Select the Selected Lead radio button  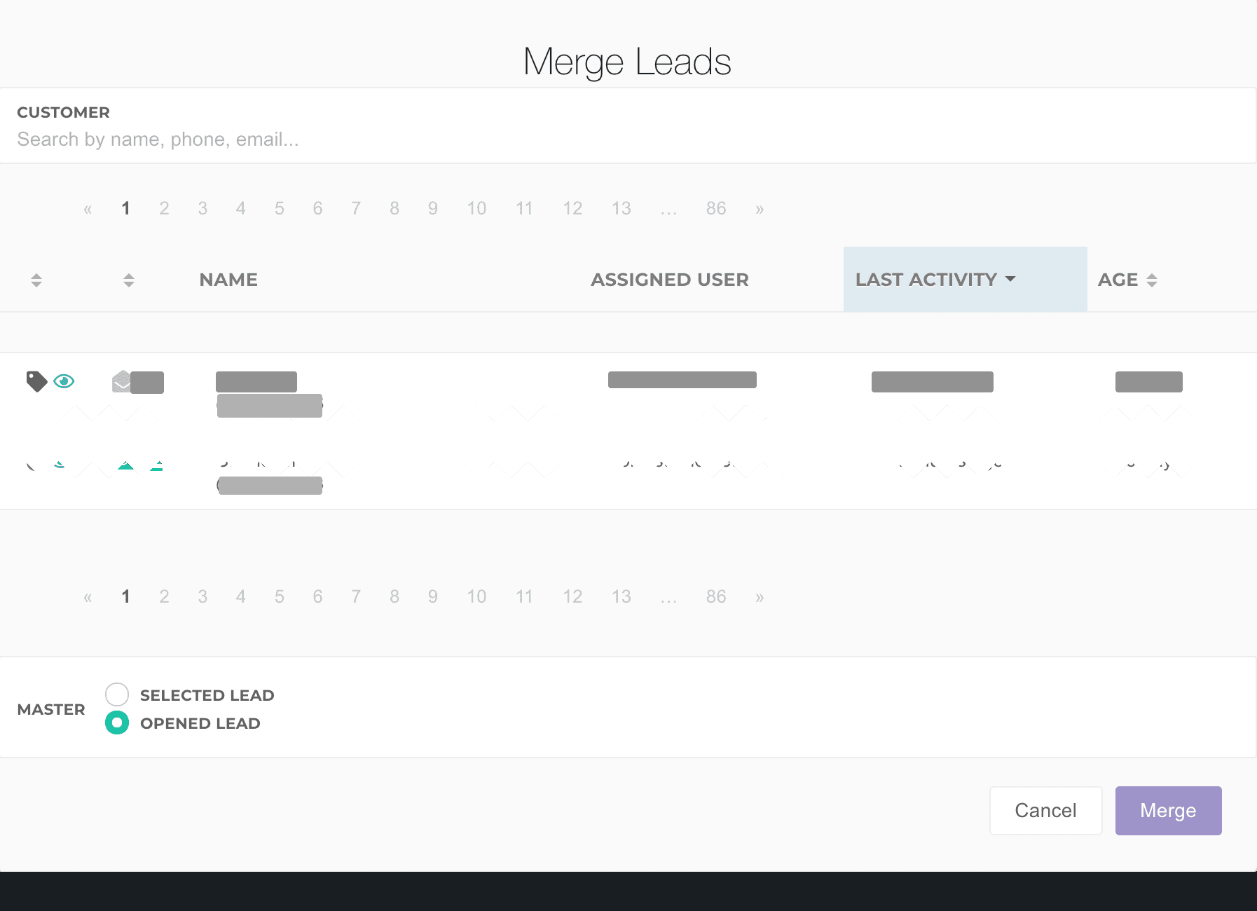click(117, 694)
